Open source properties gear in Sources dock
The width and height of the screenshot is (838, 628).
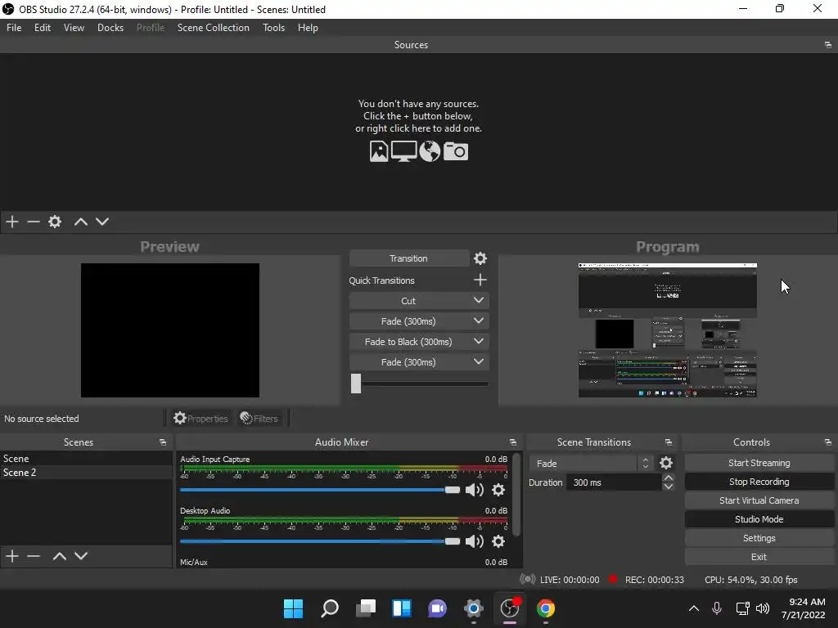pos(55,222)
